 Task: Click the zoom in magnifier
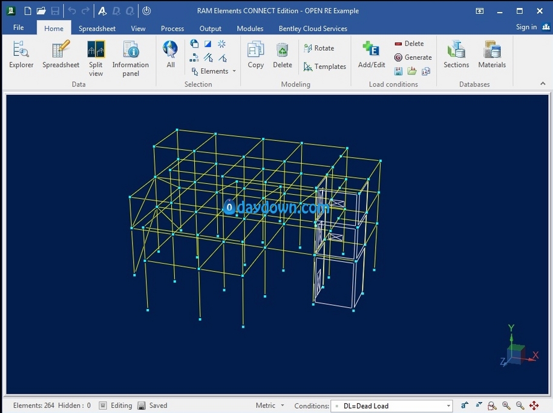506,406
